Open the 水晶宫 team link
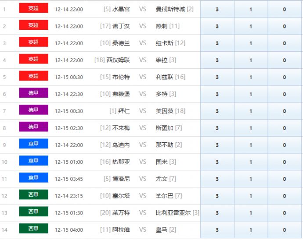The width and height of the screenshot is (303, 240). [121, 9]
